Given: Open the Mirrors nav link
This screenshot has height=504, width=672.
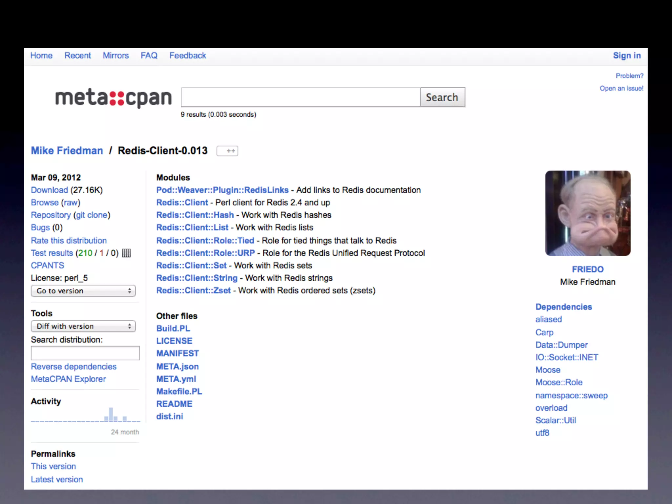Looking at the screenshot, I should pyautogui.click(x=115, y=55).
